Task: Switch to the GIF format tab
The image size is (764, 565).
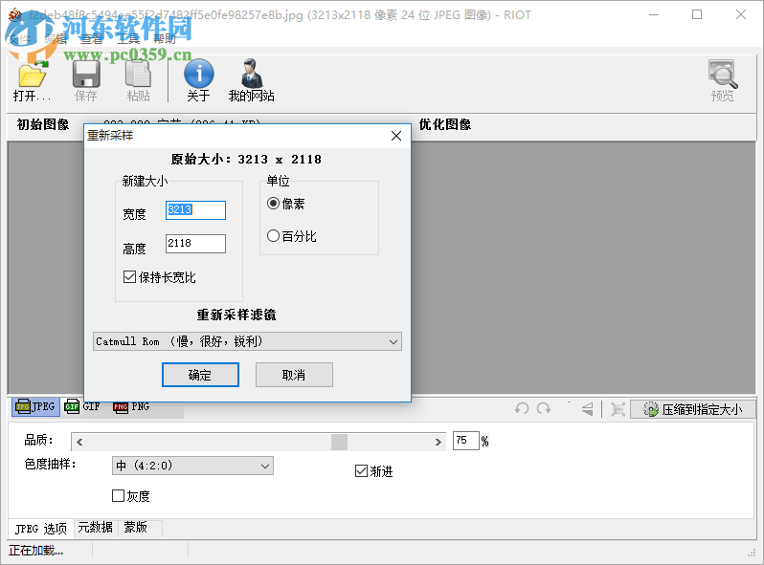Action: click(x=83, y=406)
